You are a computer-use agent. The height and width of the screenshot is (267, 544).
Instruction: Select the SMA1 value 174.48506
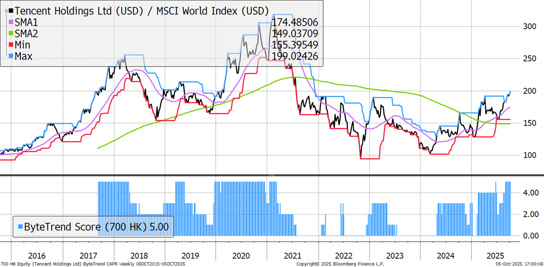(295, 22)
